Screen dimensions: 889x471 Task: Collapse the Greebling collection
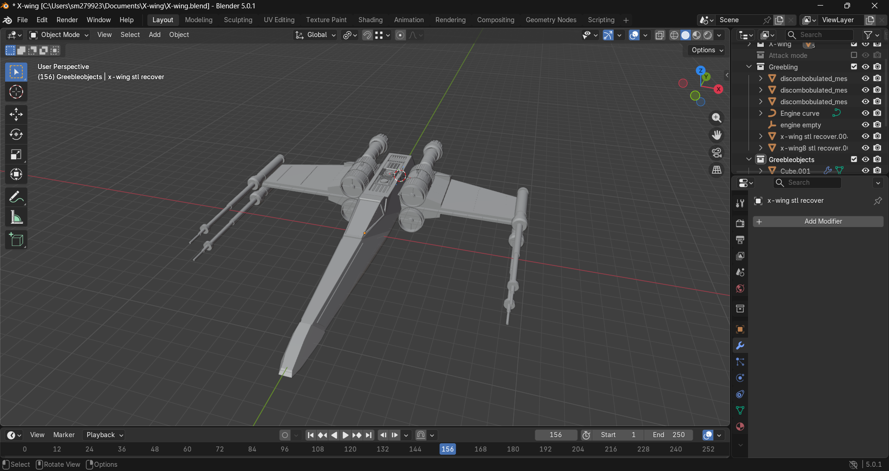point(749,67)
